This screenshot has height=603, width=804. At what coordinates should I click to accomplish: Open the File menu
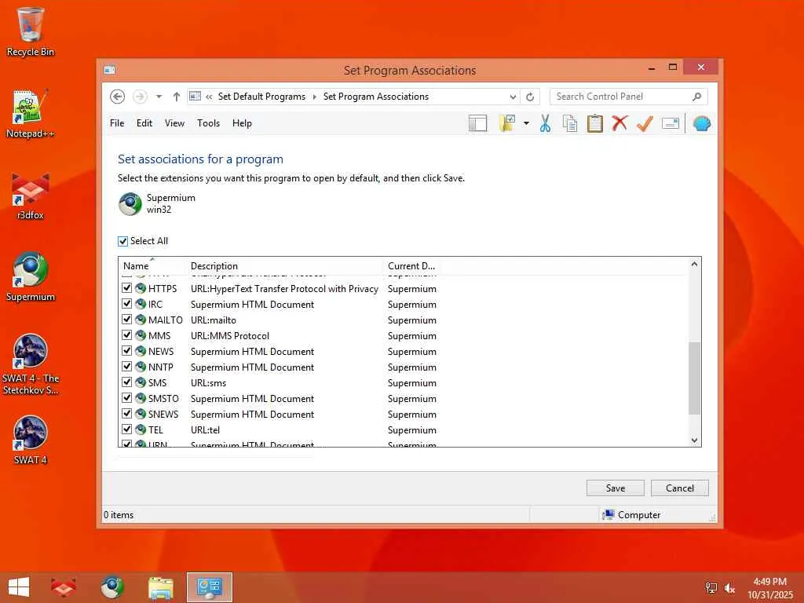pos(117,123)
